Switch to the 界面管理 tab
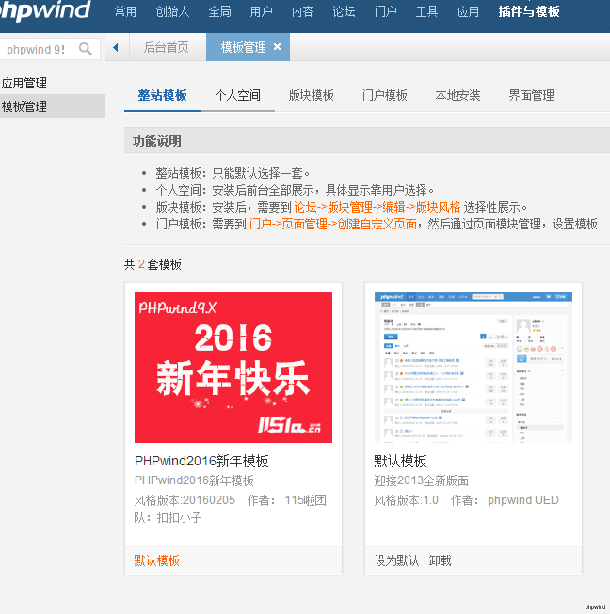610x614 pixels. click(x=531, y=95)
